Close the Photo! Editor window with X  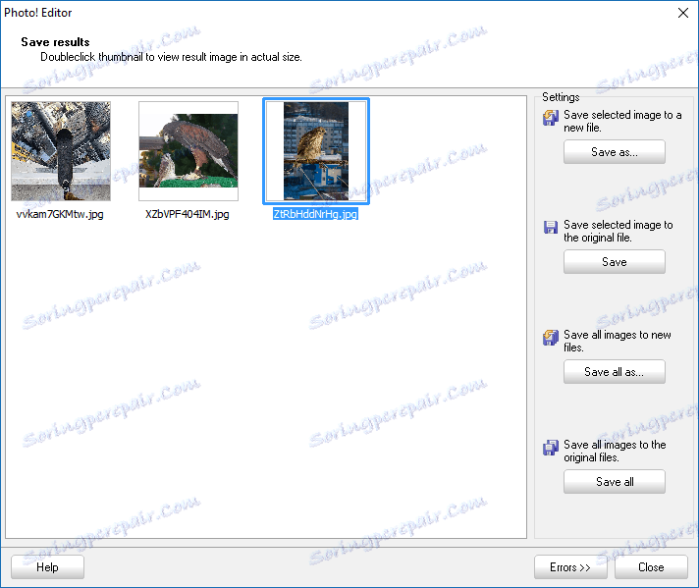[x=683, y=13]
